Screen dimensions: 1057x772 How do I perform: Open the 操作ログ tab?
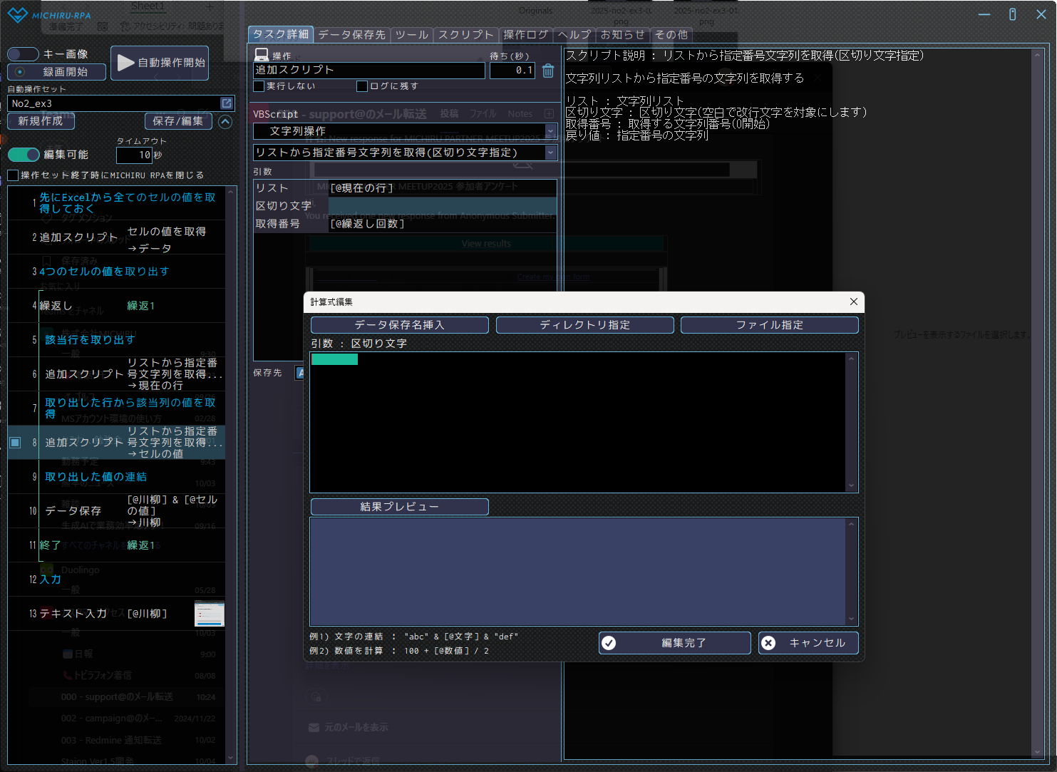pos(526,34)
